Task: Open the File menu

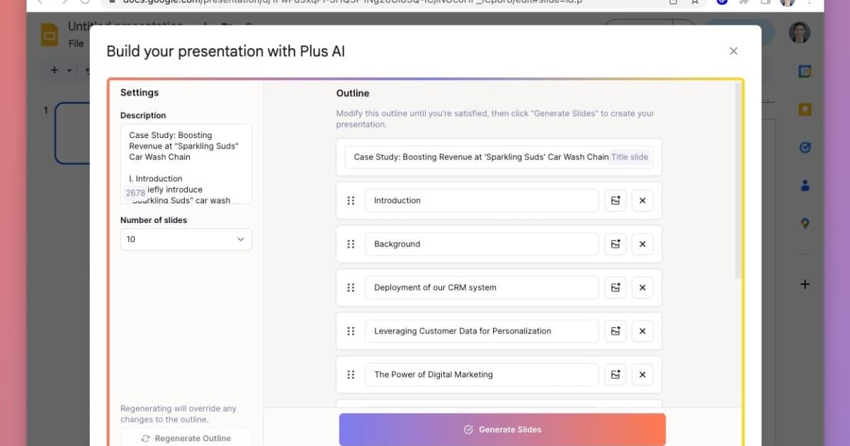Action: [x=76, y=43]
